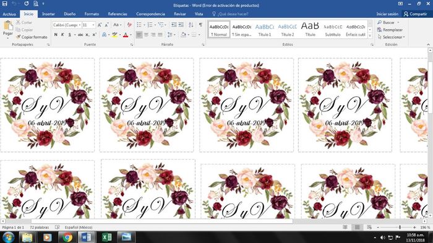Select the Copiar formato painter
433x243 pixels.
pyautogui.click(x=32, y=36)
